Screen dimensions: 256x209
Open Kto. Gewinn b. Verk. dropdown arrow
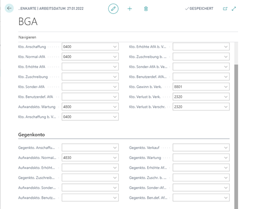pyautogui.click(x=226, y=87)
